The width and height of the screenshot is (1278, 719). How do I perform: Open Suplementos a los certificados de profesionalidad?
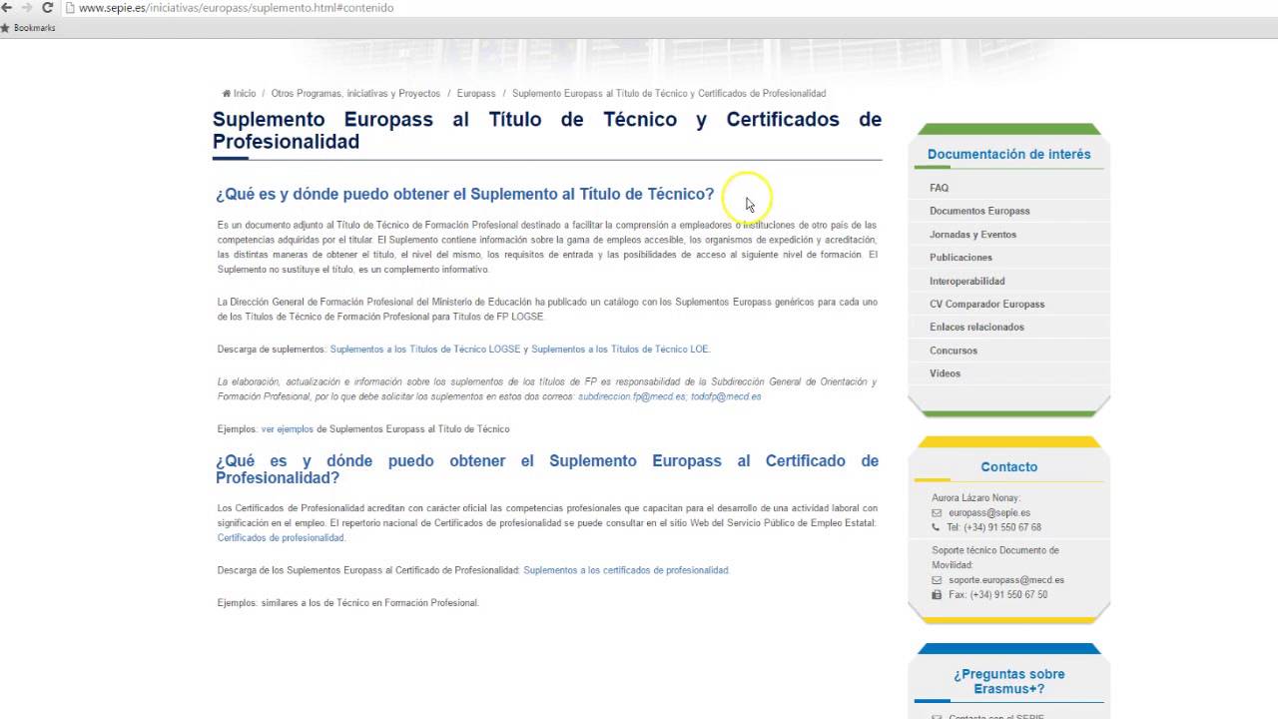coord(626,570)
